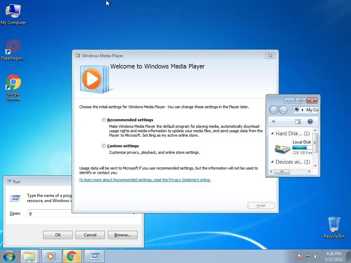
Task: Click the Explorer horizontal scrollbar right arrow
Action: [310, 172]
